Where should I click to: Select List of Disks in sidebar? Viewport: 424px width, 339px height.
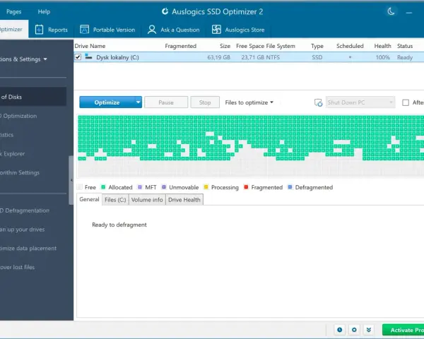coord(33,97)
